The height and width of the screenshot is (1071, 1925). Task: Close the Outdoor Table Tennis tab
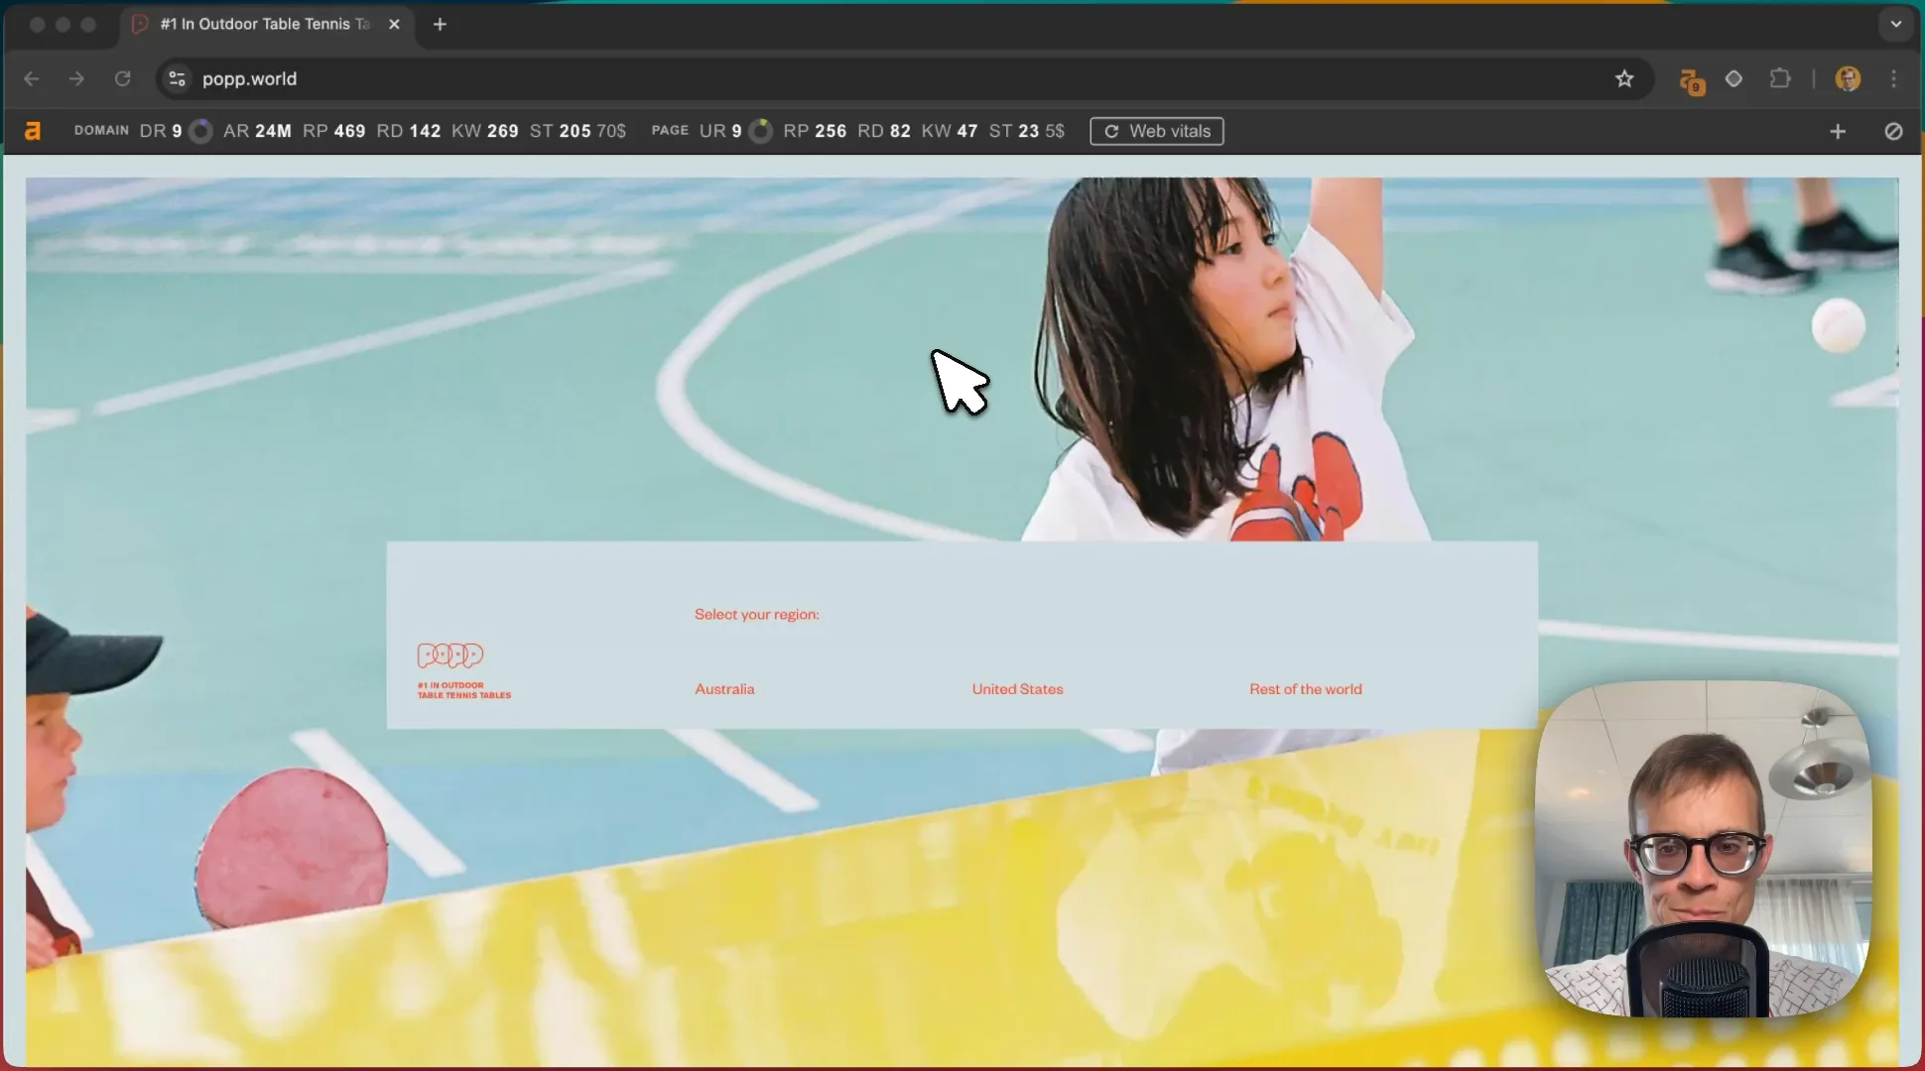click(394, 24)
